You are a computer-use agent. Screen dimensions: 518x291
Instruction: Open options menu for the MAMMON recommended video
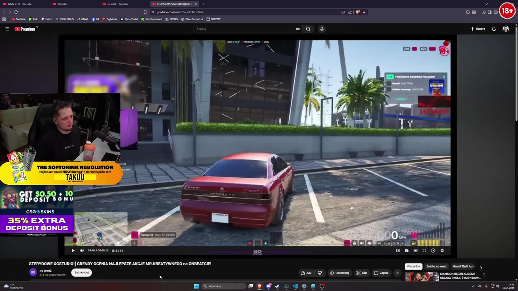pos(484,275)
